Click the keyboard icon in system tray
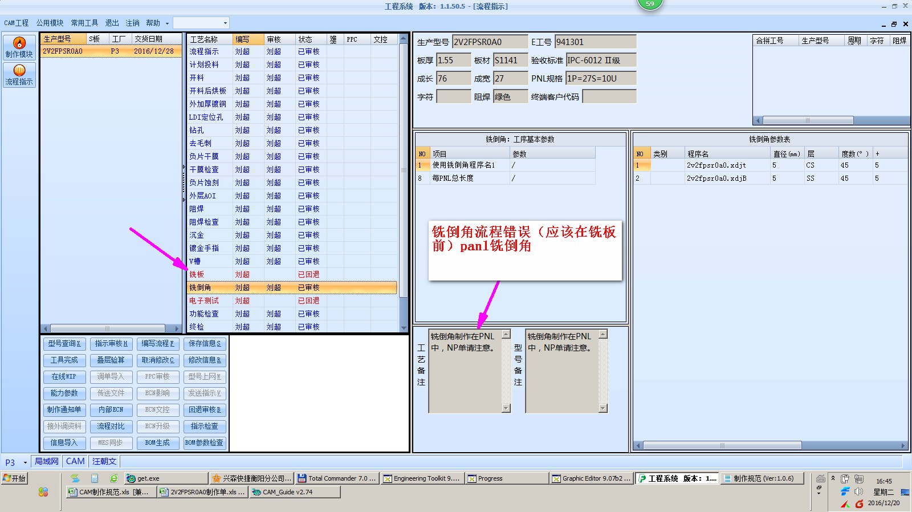The width and height of the screenshot is (912, 512). click(x=821, y=478)
